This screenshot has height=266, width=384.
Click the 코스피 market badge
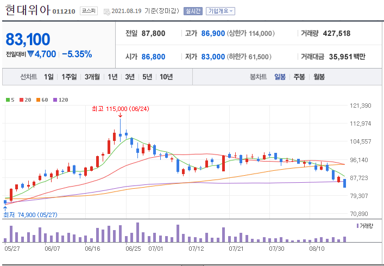pos(89,11)
